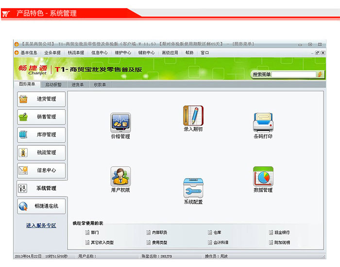Screen dimensions: 340x267
Task: Open the 高级应用 menu
Action: tap(170, 52)
